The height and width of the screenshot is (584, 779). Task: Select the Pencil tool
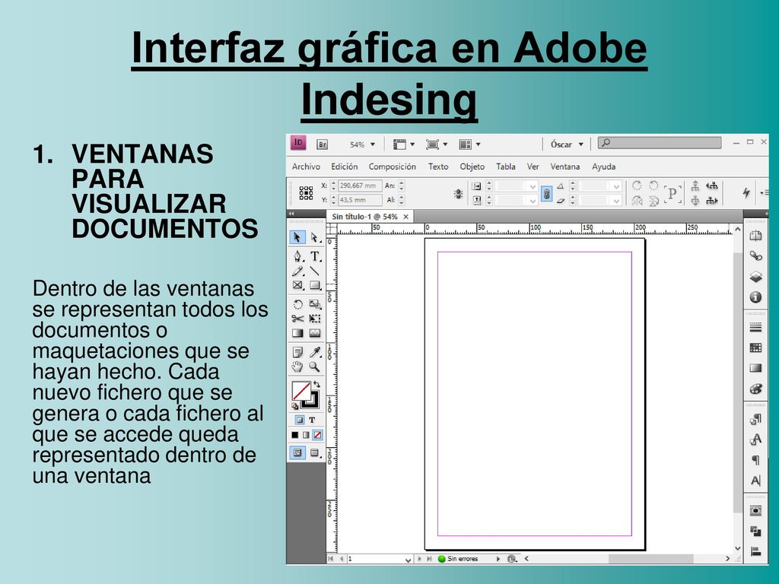[x=297, y=271]
